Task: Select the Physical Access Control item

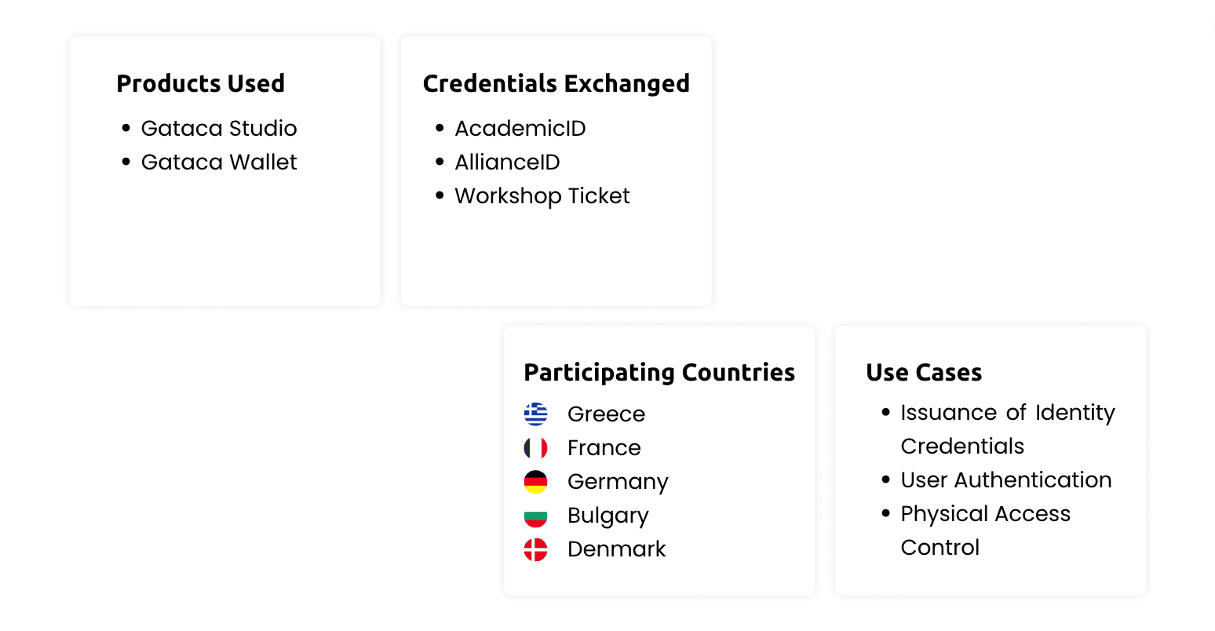Action: tap(985, 514)
